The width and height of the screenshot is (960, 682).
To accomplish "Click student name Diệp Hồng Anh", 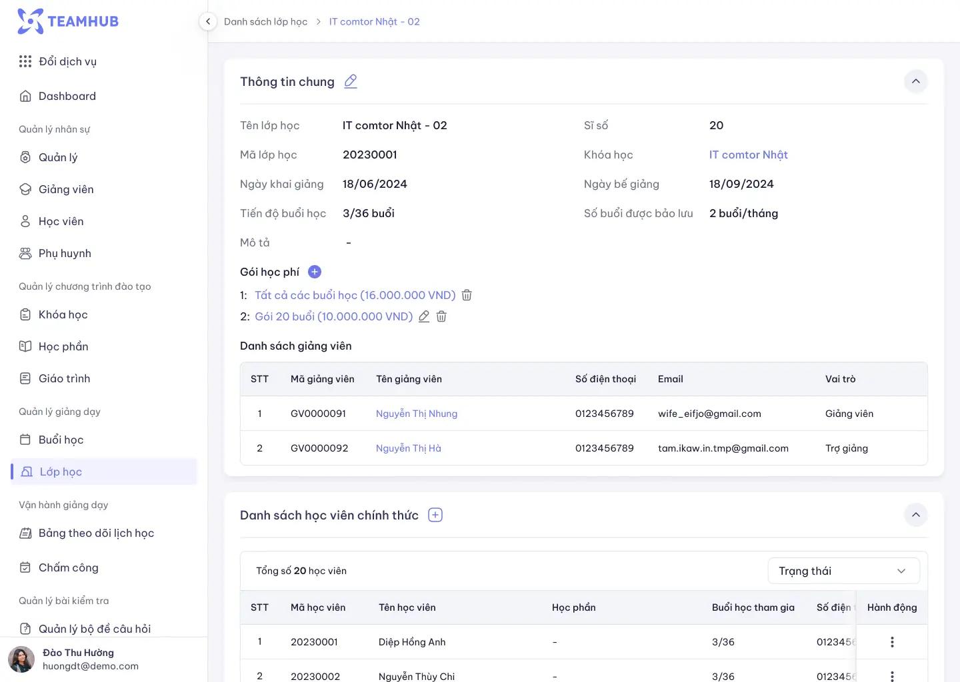I will [412, 642].
